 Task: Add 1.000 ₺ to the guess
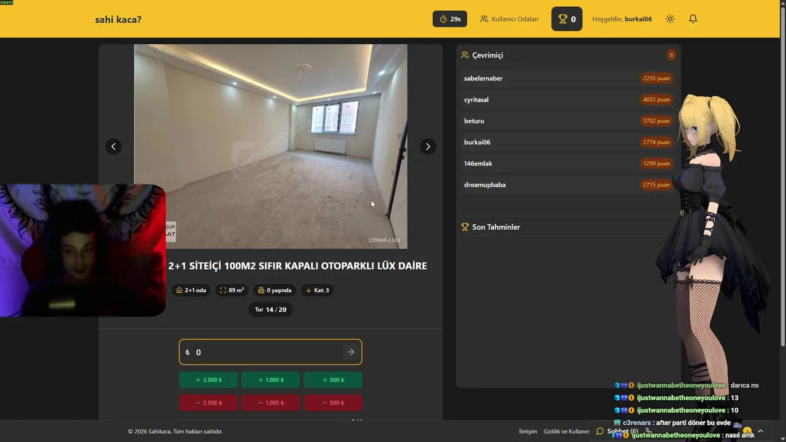pos(271,380)
